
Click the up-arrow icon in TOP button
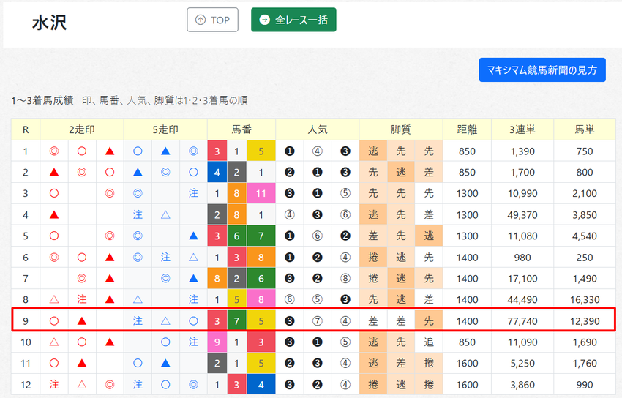[201, 20]
